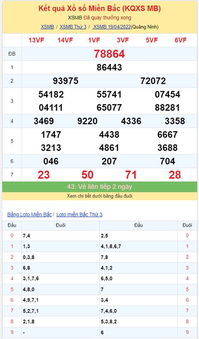Click the heading Kết quả Xổ số Miền Bắc
The width and height of the screenshot is (199, 339).
pos(99,8)
